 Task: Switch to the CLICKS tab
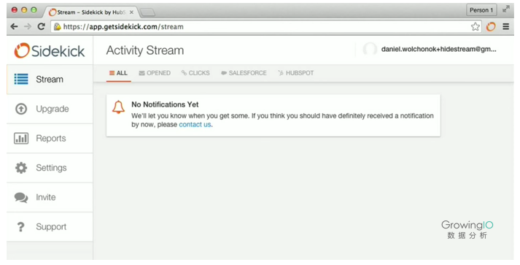coord(195,73)
